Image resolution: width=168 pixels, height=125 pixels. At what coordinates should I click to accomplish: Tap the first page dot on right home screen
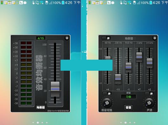(121, 123)
